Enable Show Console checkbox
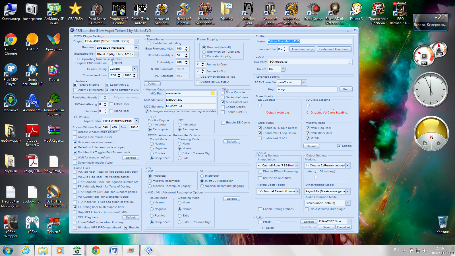The width and height of the screenshot is (455, 256). point(223,92)
